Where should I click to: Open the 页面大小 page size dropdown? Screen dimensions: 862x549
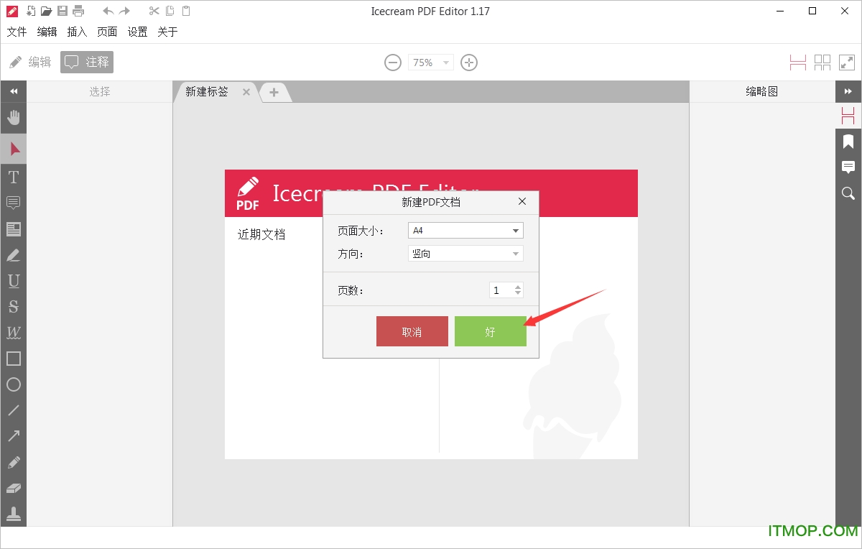(x=515, y=230)
